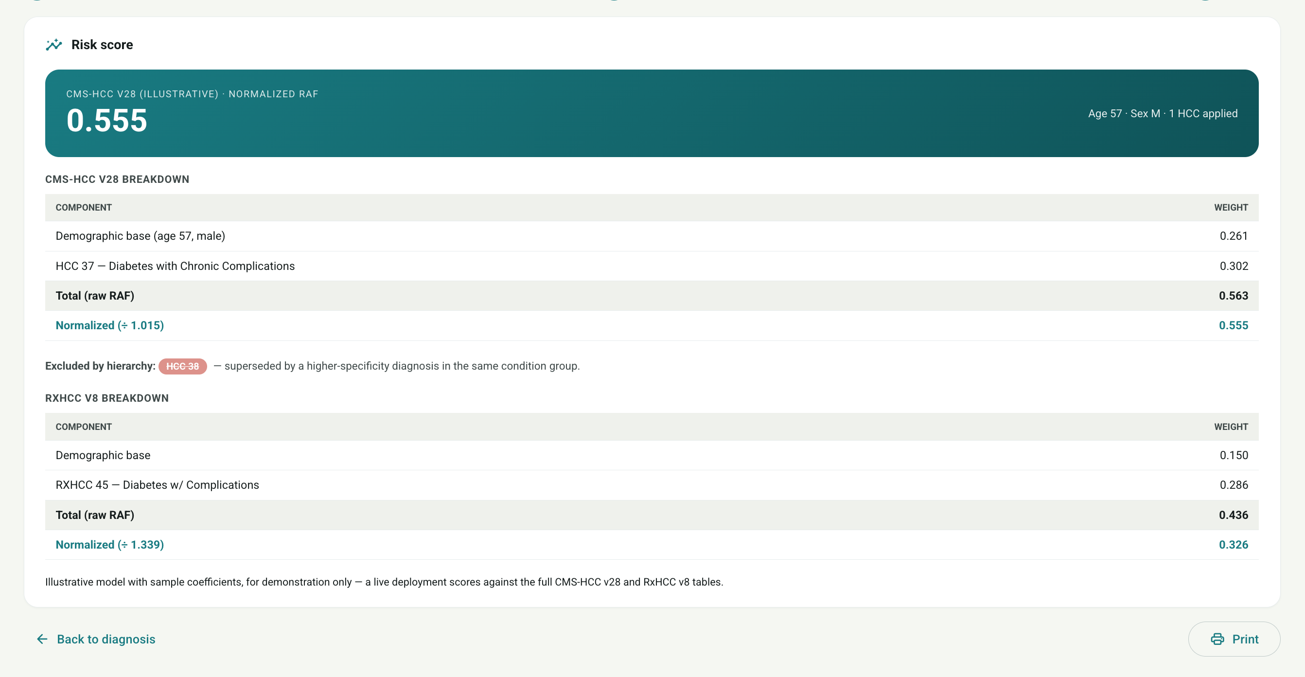Click the 0.326 normalized value
Screen dimensions: 1305x677
[1233, 545]
